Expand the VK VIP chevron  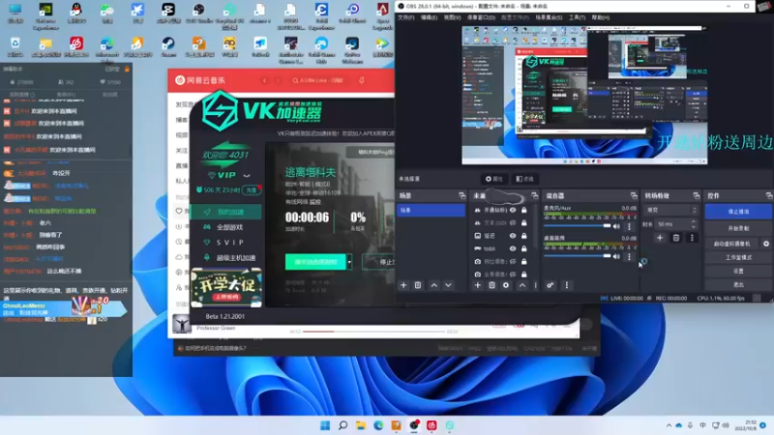247,175
